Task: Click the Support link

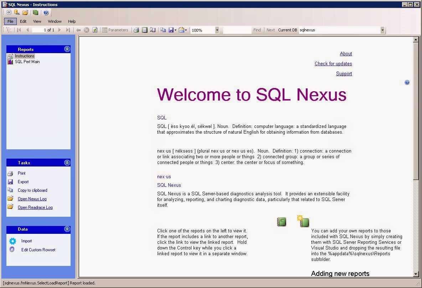Action: (344, 73)
